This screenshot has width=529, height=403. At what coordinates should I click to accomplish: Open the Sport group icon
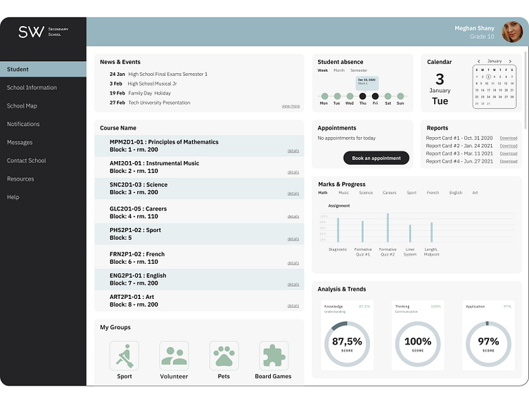tap(124, 356)
